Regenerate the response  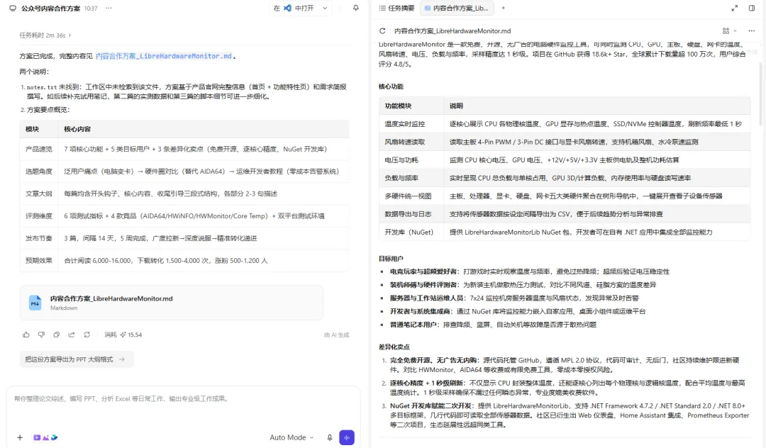[87, 335]
